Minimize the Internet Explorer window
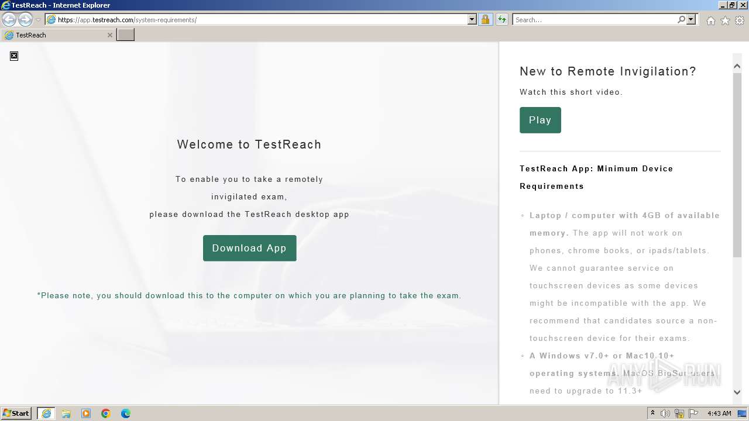 tap(723, 5)
